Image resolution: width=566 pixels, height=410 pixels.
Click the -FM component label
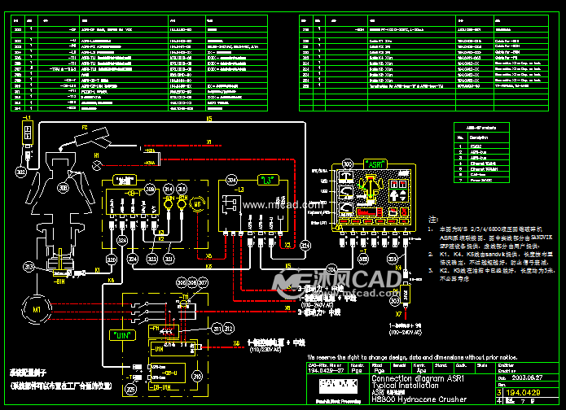pyautogui.click(x=154, y=329)
